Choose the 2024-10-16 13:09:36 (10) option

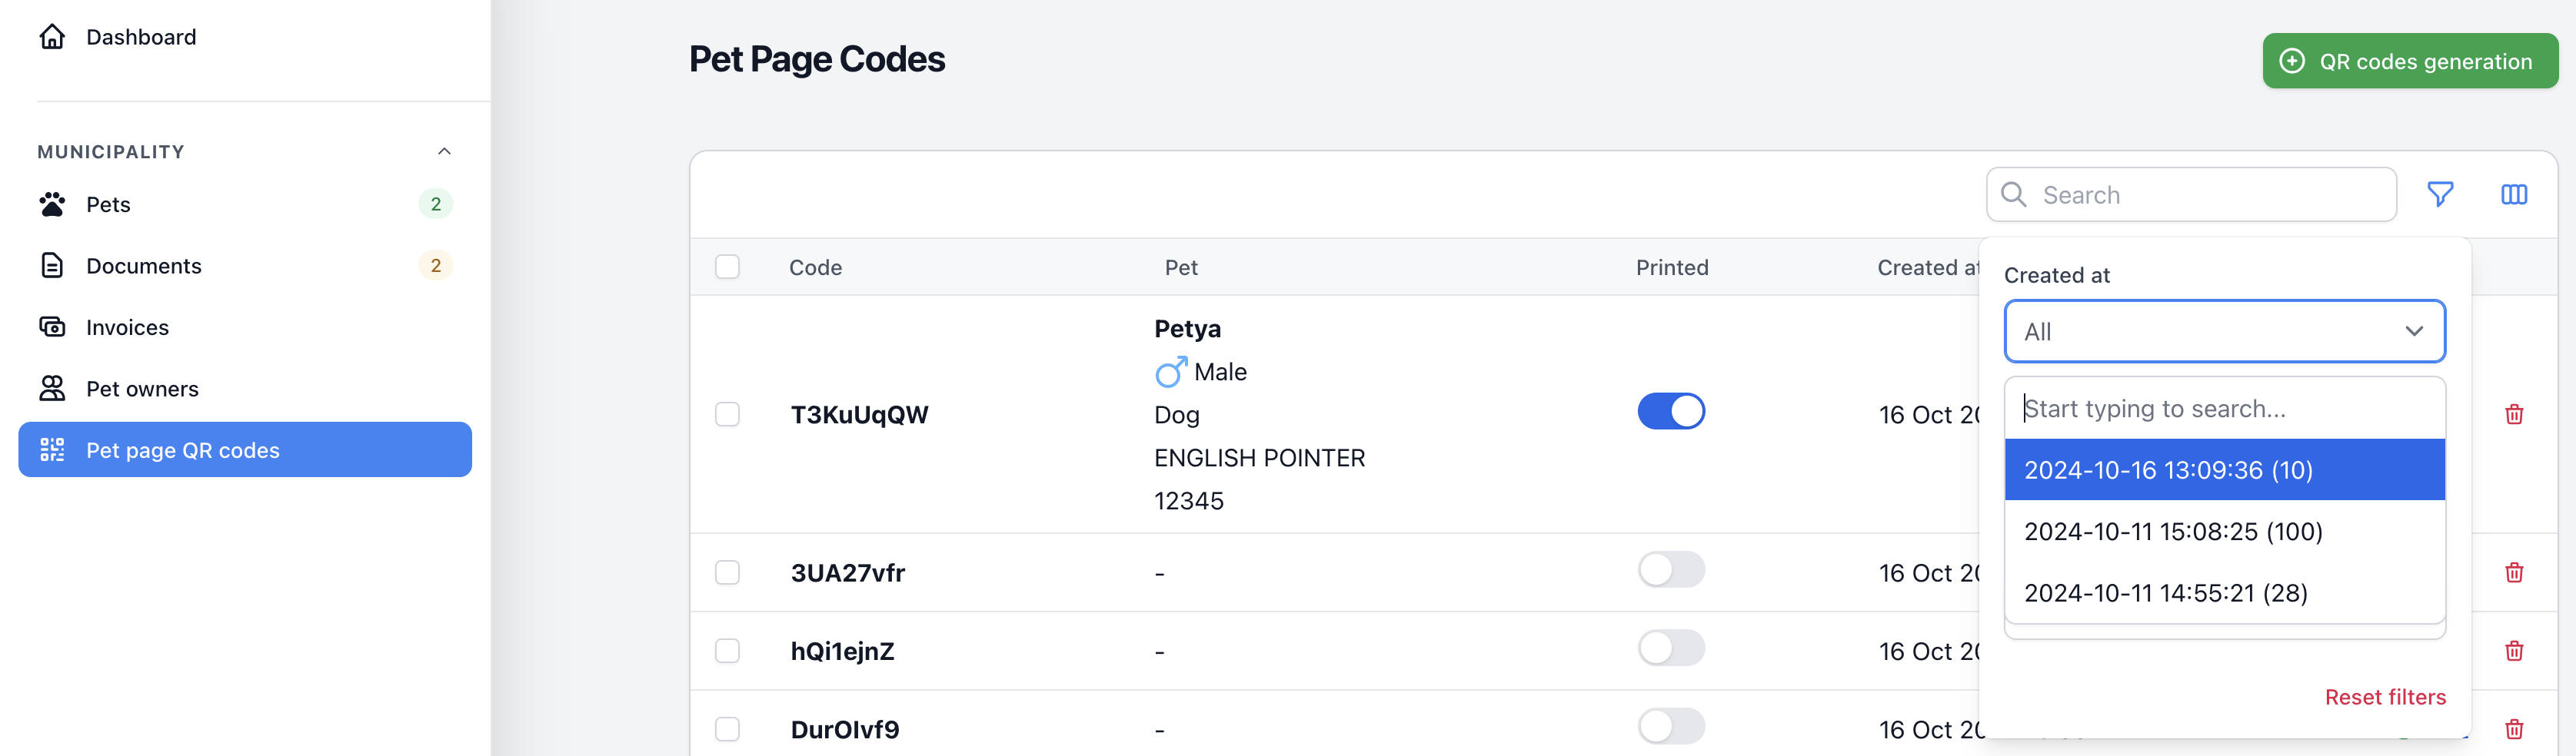tap(2224, 469)
